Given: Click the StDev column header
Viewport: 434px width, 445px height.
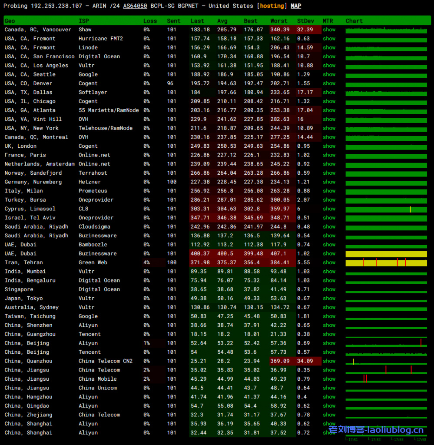Looking at the screenshot, I should [x=305, y=21].
